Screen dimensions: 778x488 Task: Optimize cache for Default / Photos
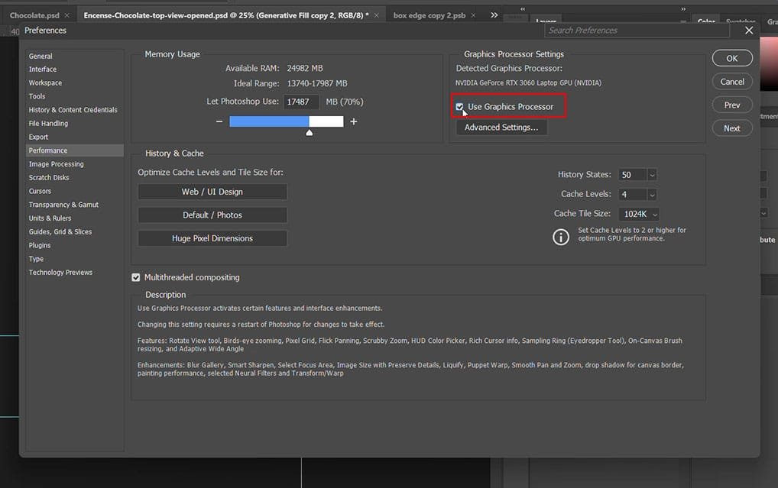pyautogui.click(x=212, y=215)
